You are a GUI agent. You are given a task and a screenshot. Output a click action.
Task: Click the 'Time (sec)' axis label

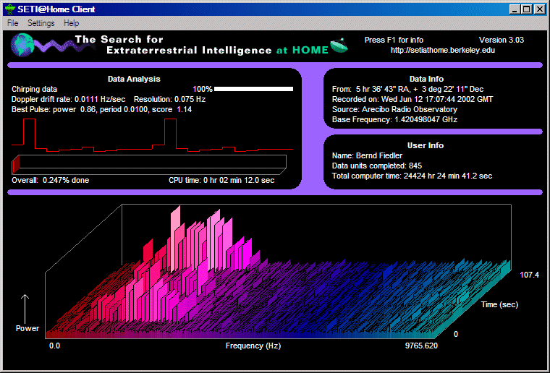(499, 304)
